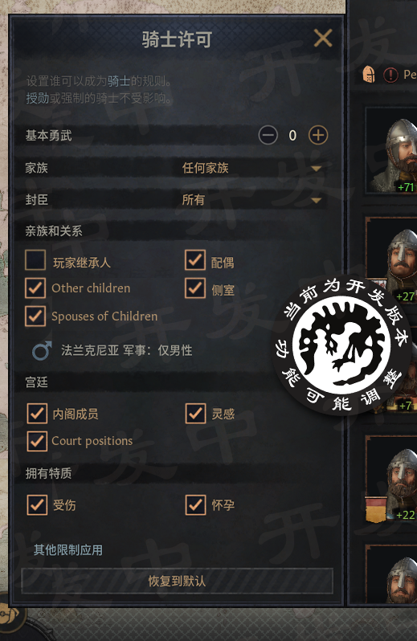Select the first knight portrait with +71
This screenshot has width=417, height=641.
391,150
